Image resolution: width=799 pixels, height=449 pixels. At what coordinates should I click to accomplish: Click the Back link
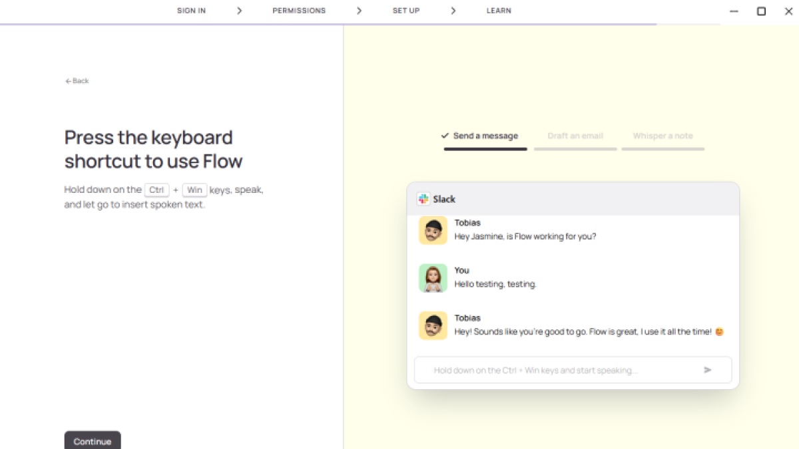pyautogui.click(x=77, y=81)
